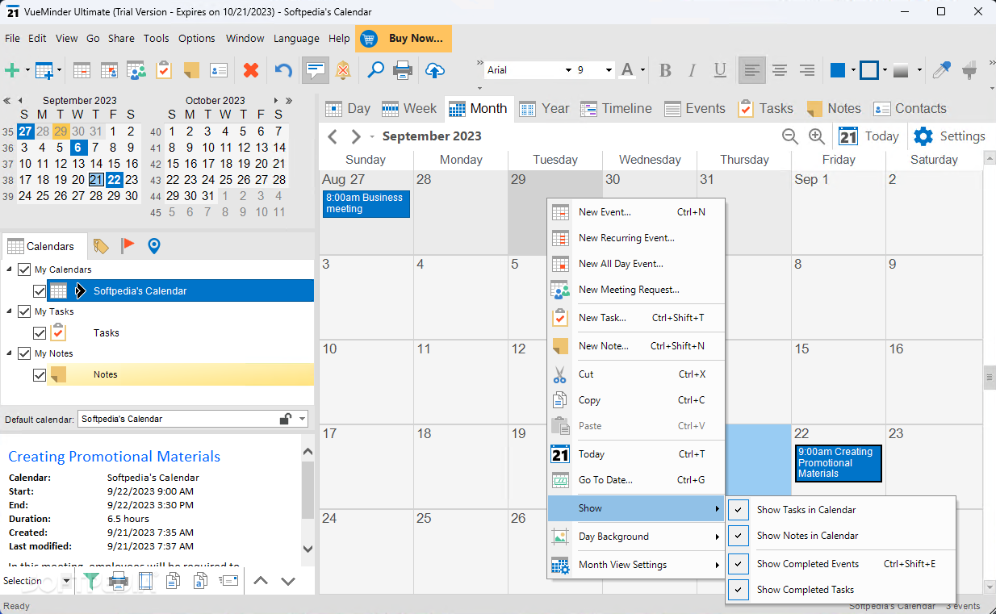Open the Arial font name dropdown

tap(568, 70)
